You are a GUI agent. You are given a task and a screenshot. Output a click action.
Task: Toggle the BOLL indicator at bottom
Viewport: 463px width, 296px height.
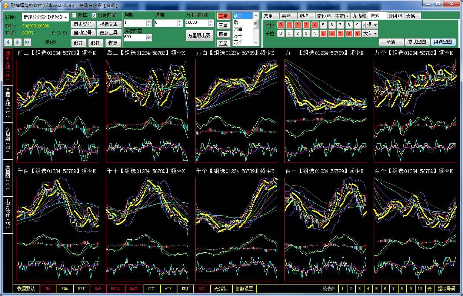tap(116, 289)
